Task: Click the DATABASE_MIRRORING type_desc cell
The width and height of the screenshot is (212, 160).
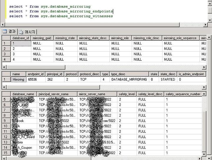Action: tap(129, 79)
